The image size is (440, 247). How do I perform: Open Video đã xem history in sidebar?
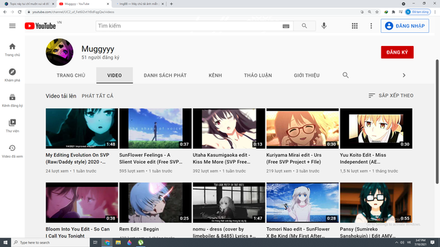click(12, 151)
